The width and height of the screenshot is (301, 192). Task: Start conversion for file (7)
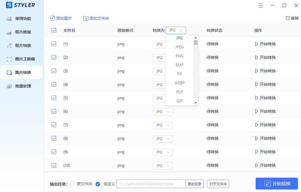[x=265, y=125]
